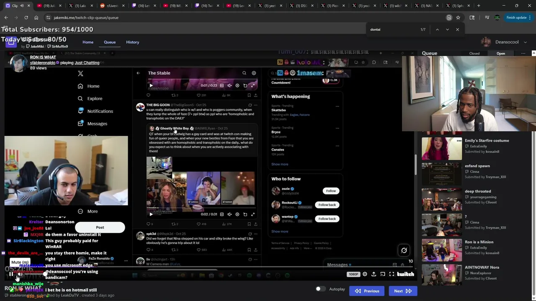Click the floating extension icon over the video
This screenshot has width=536, height=301.
pos(404,250)
